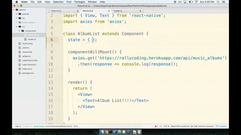The image size is (241, 135).
Task: Open Finder from the Dock
Action: 102,132
